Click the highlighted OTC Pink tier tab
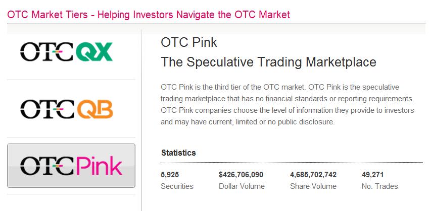This screenshot has height=211, width=430. [x=71, y=166]
